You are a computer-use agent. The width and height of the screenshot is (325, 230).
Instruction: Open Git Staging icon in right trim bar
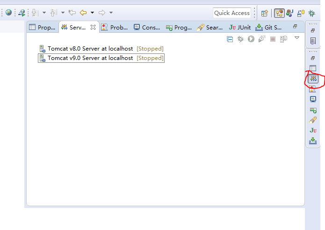click(x=313, y=141)
